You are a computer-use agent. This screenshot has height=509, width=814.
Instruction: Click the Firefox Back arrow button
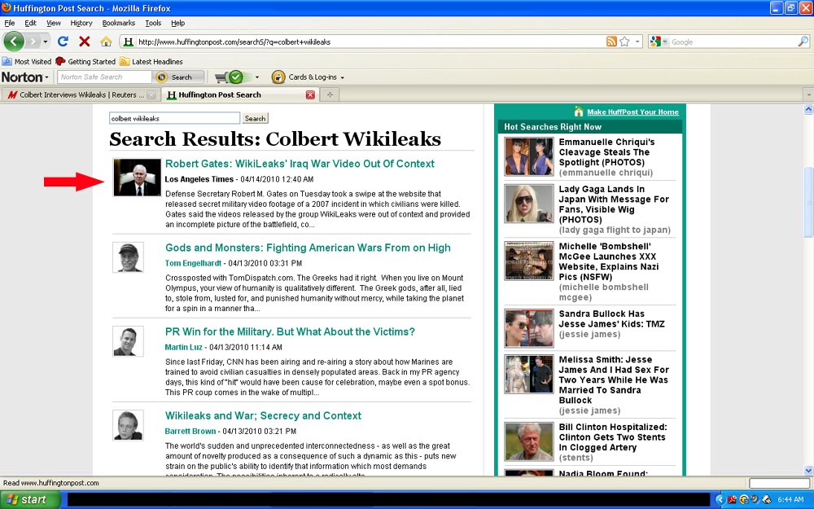14,41
